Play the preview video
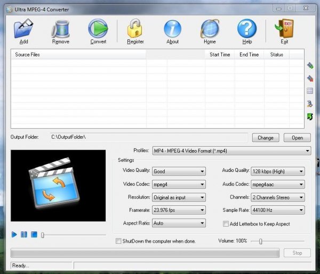The width and height of the screenshot is (320, 274). coord(14,235)
